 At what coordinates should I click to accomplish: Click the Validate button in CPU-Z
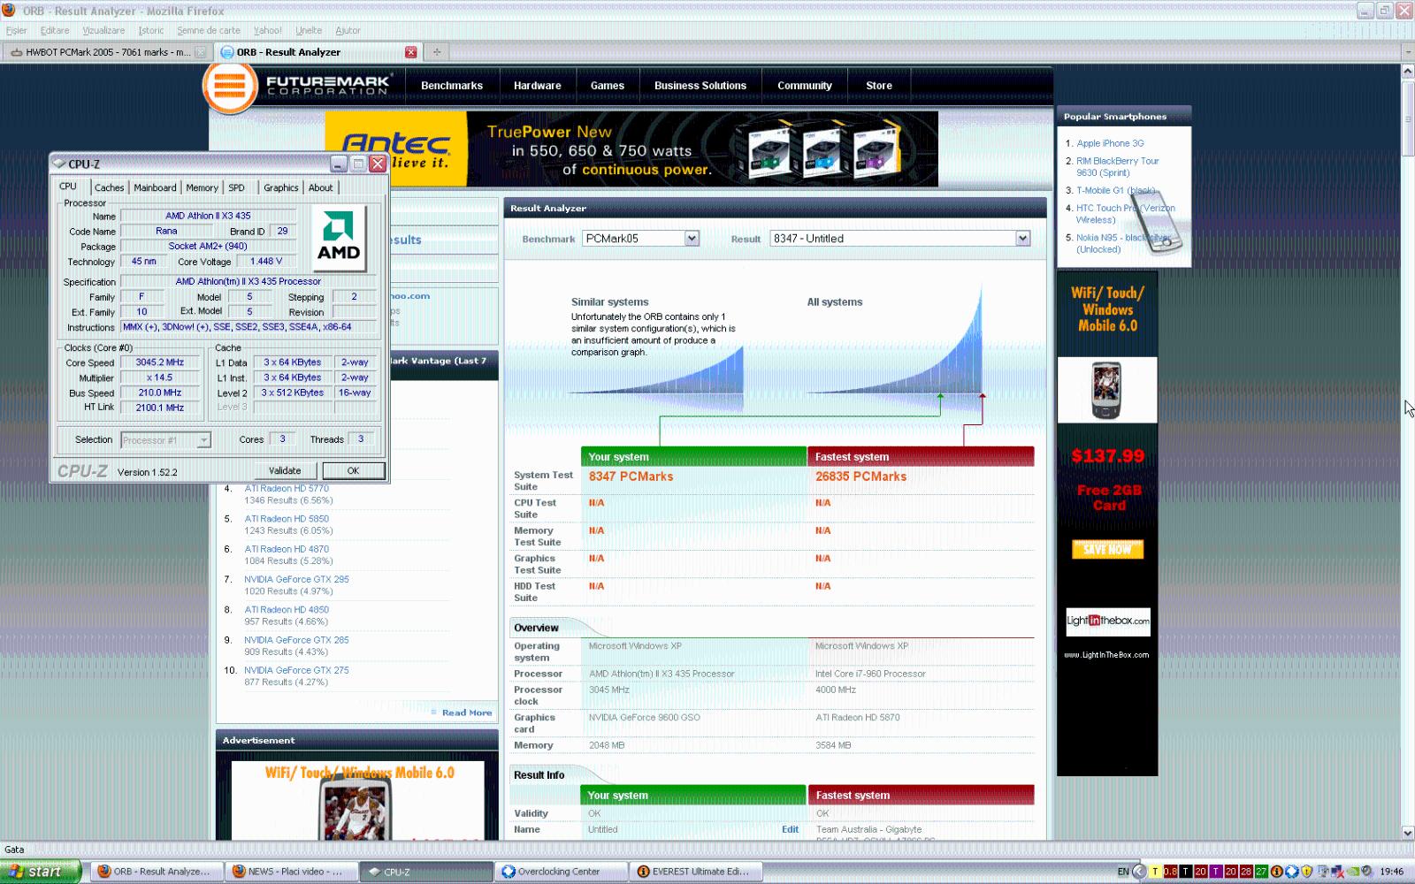(x=285, y=470)
